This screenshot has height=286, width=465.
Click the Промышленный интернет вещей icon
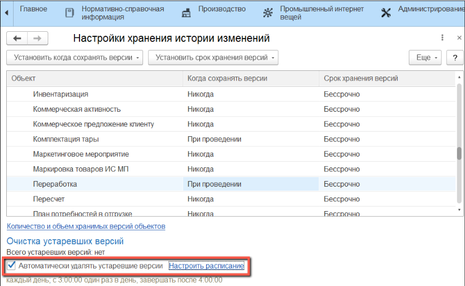pos(267,12)
